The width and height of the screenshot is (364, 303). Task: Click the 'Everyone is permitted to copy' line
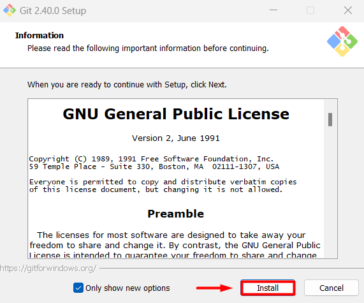click(x=163, y=182)
